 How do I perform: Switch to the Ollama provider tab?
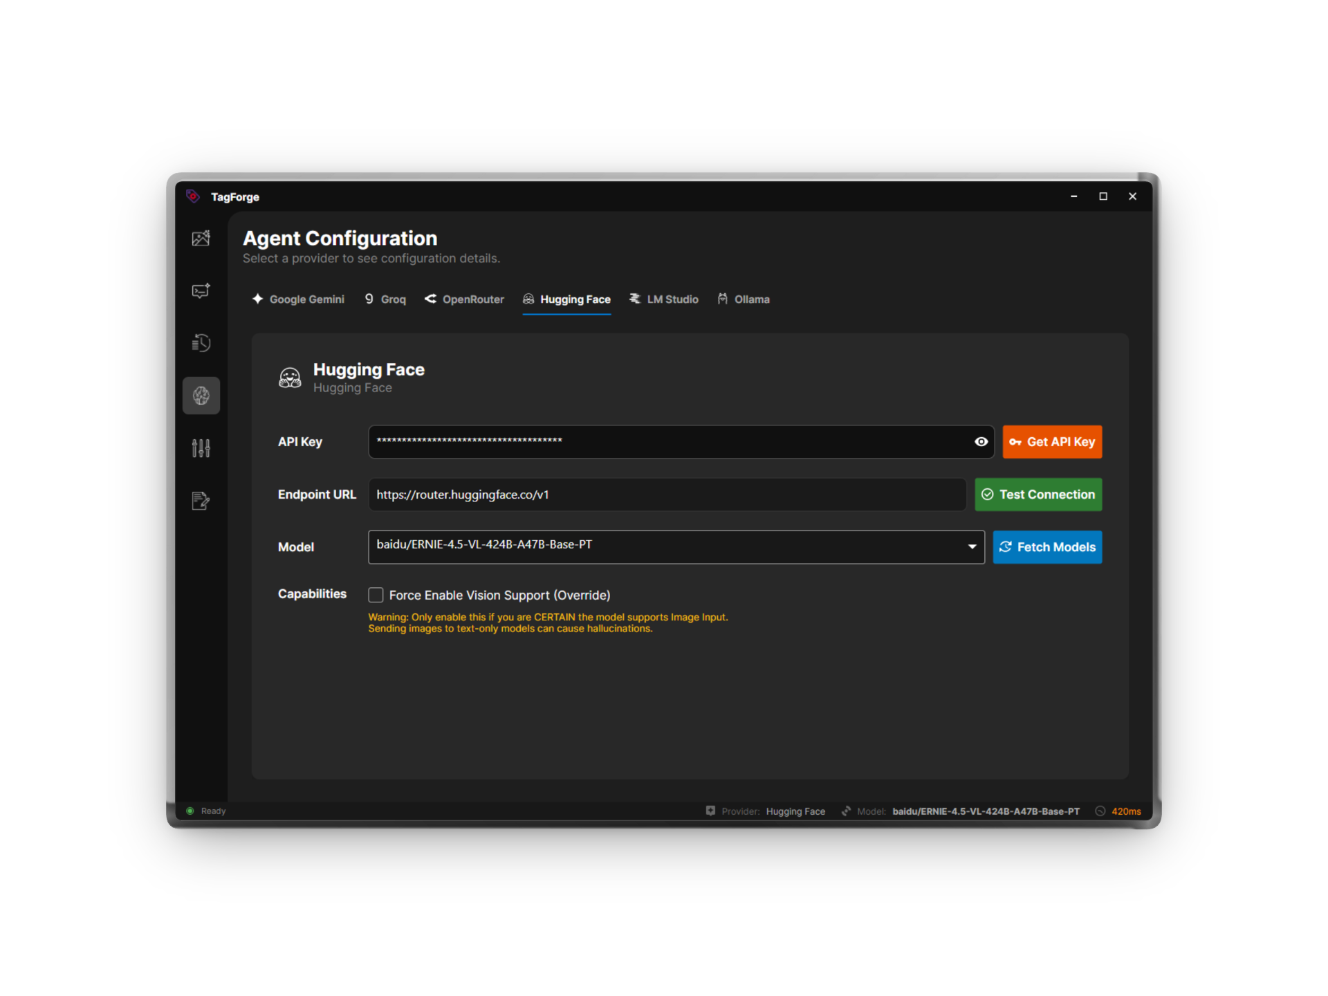744,299
